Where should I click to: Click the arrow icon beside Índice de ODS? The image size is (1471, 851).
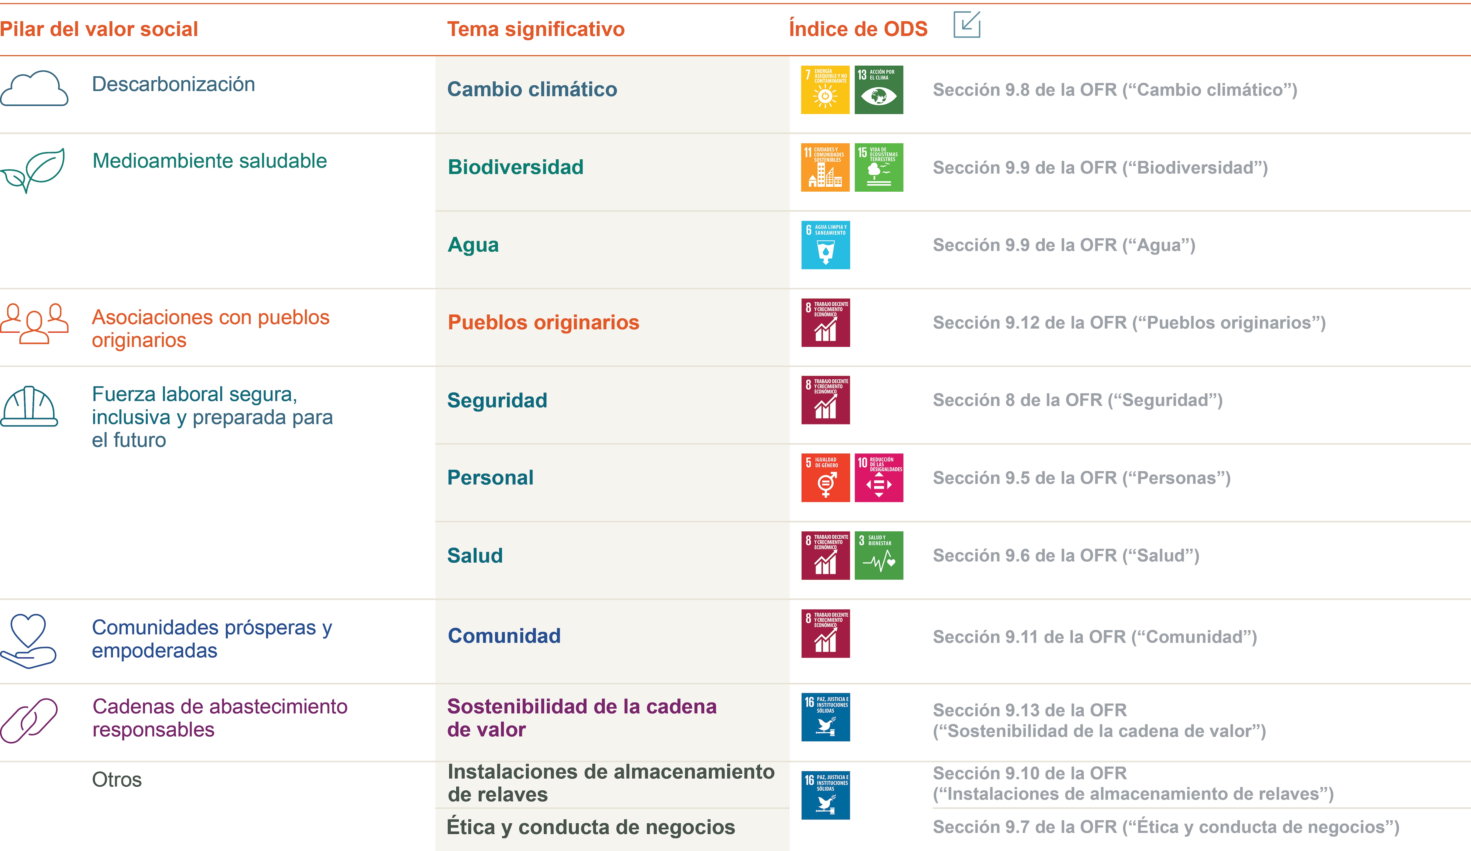coord(967,25)
